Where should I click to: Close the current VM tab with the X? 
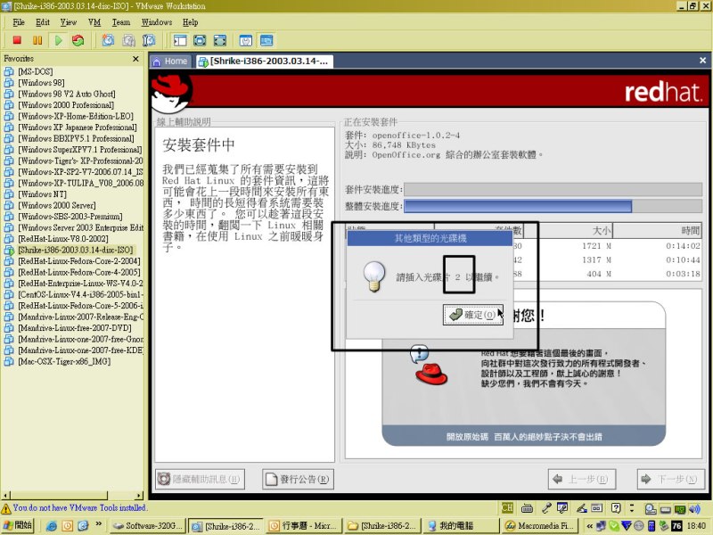[702, 60]
